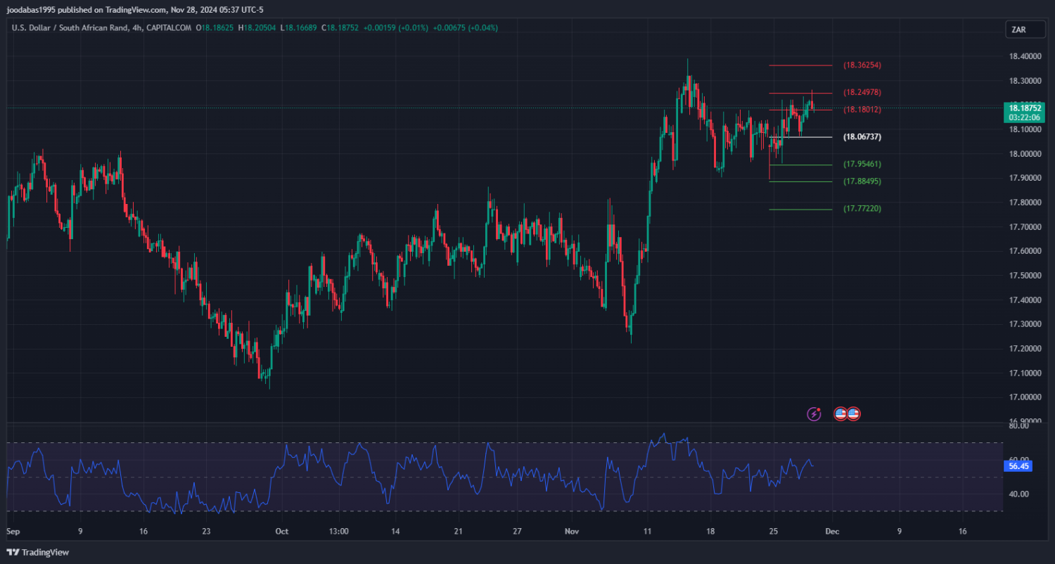The image size is (1055, 564).
Task: Select the red 18.18012 level label
Action: point(862,110)
